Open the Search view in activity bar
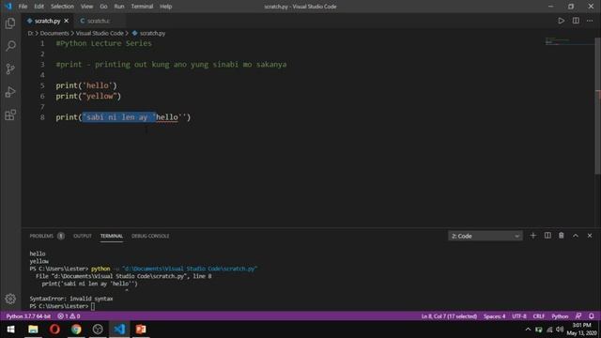Viewport: 601px width, 338px height. pos(10,46)
